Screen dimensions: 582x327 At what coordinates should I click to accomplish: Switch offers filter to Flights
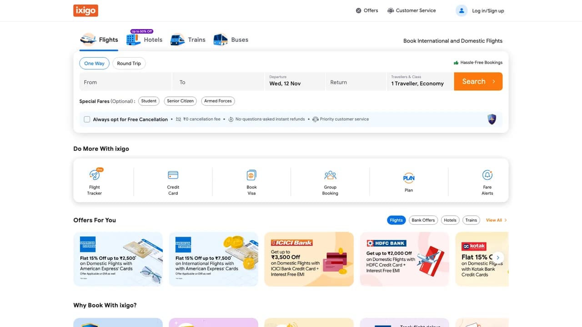[x=396, y=220]
